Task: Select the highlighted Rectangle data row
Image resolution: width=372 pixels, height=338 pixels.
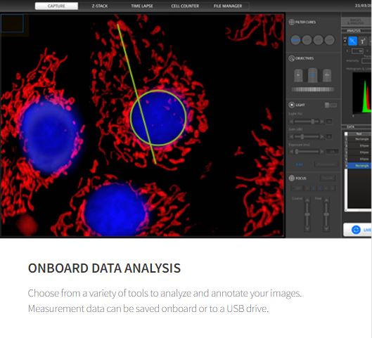Action: pyautogui.click(x=359, y=166)
